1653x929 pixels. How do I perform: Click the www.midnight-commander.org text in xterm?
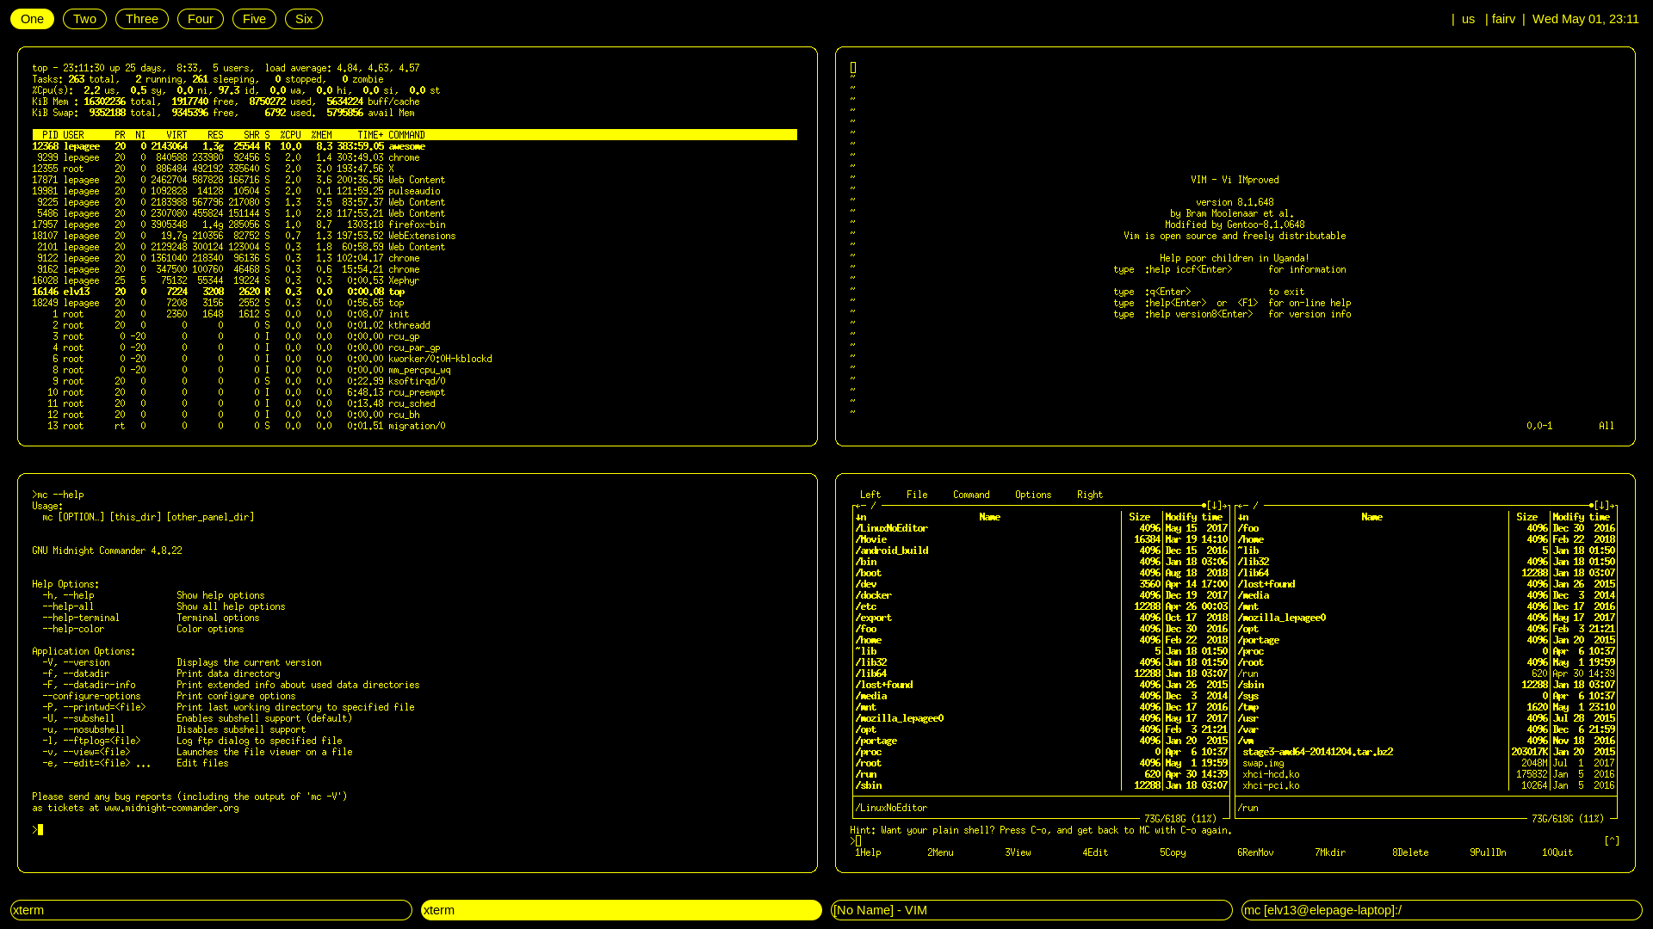point(171,808)
